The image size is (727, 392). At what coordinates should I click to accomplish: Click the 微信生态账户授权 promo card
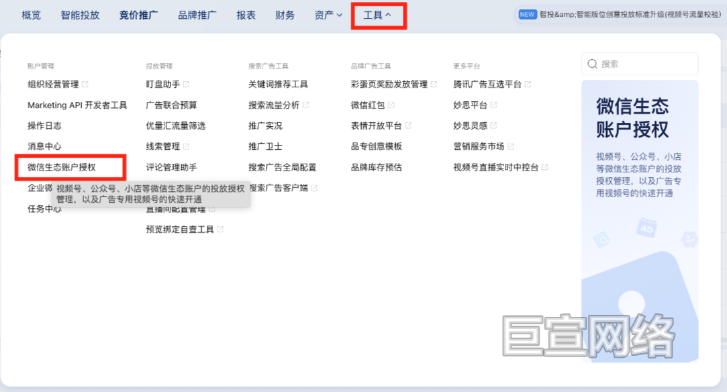click(x=640, y=221)
